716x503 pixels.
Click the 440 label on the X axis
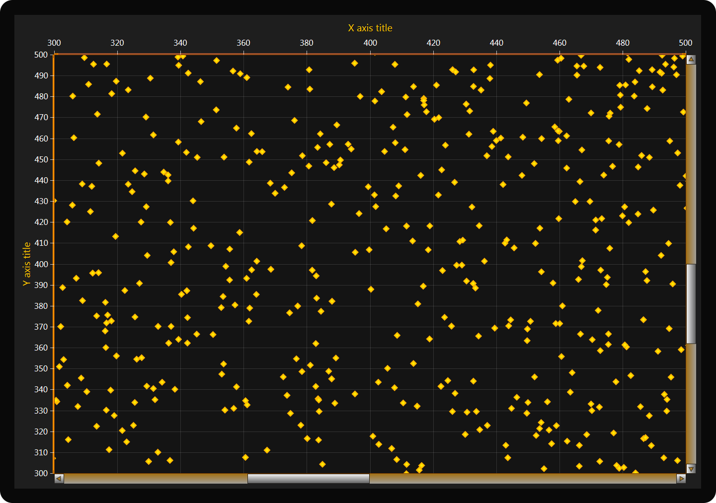click(496, 43)
